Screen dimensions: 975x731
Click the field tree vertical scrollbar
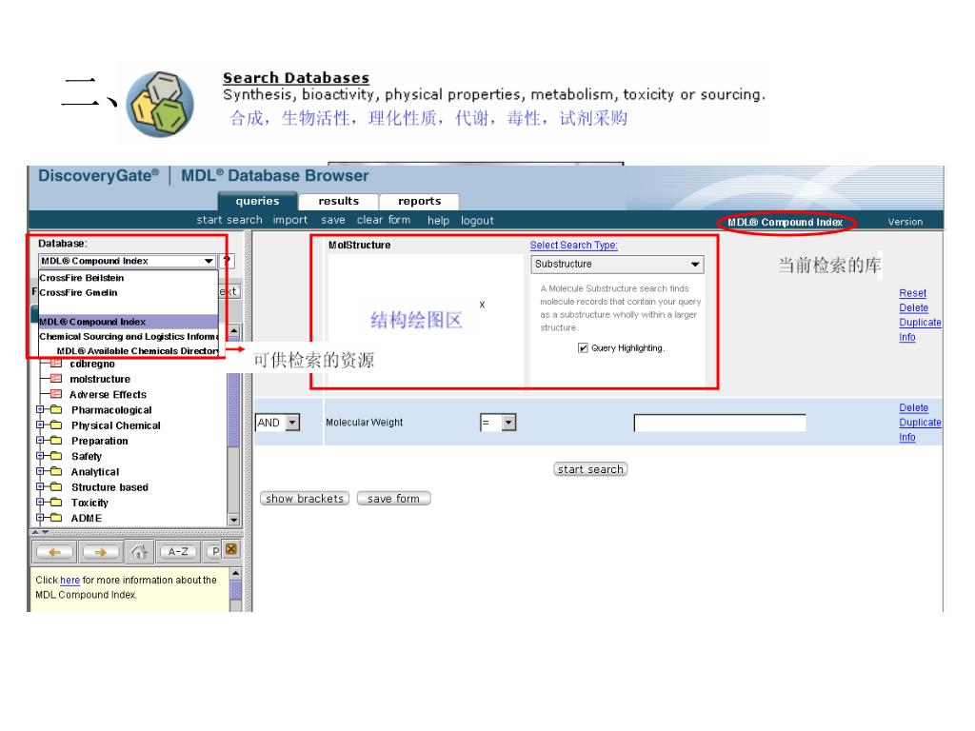[234, 425]
